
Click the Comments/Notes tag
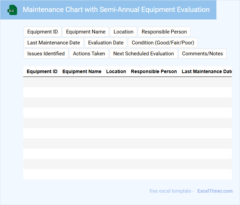(x=202, y=54)
